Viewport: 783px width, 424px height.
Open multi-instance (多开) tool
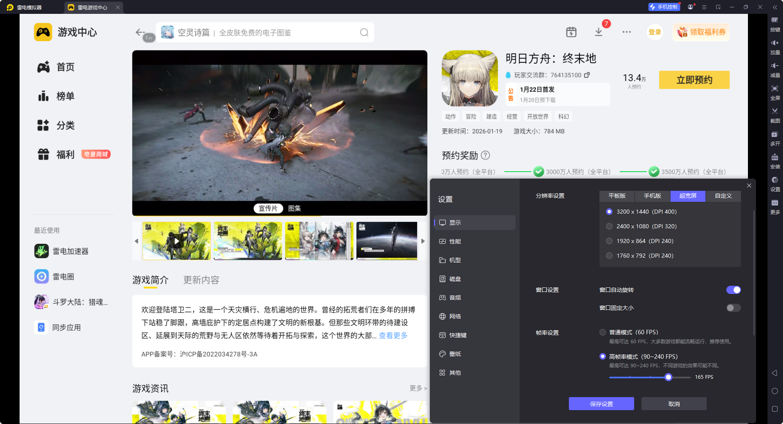click(x=775, y=137)
